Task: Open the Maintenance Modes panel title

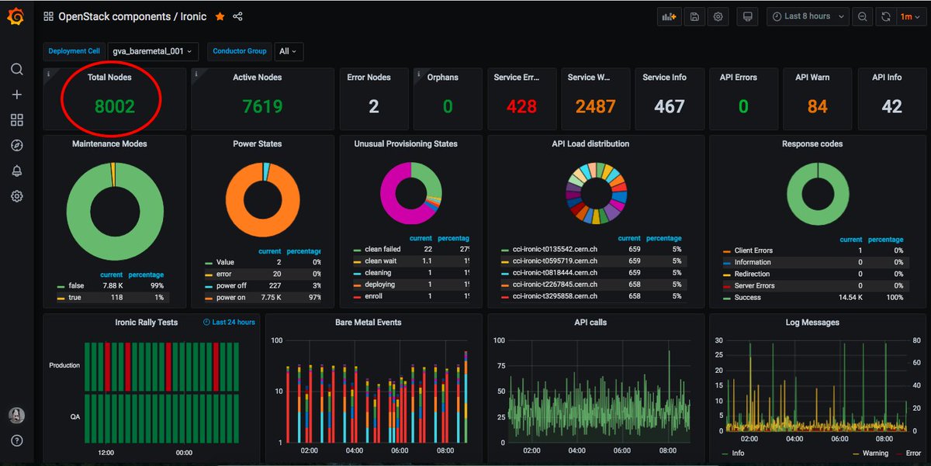Action: [x=109, y=143]
